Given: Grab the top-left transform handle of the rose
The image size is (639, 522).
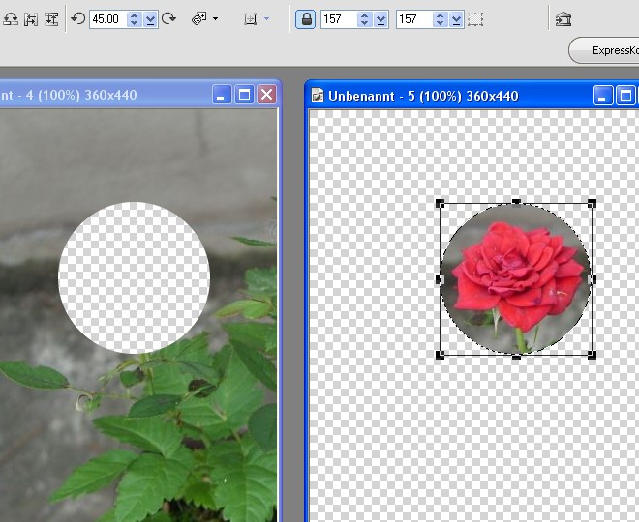Looking at the screenshot, I should (x=441, y=203).
